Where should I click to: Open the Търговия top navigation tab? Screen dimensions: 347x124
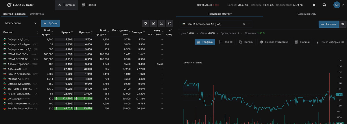tap(67, 5)
